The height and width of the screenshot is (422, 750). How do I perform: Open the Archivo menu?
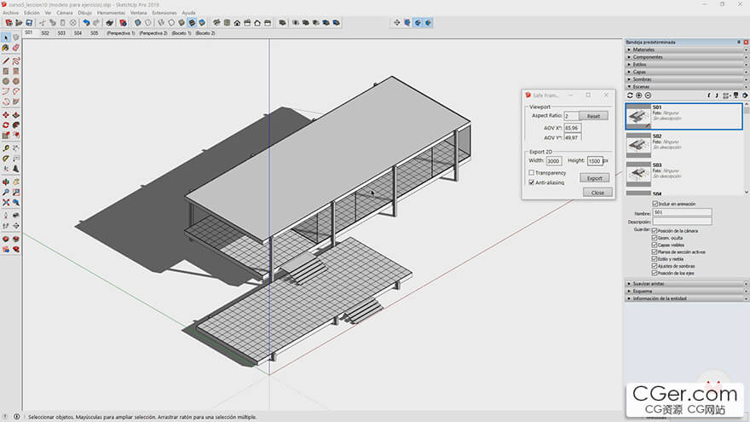10,13
